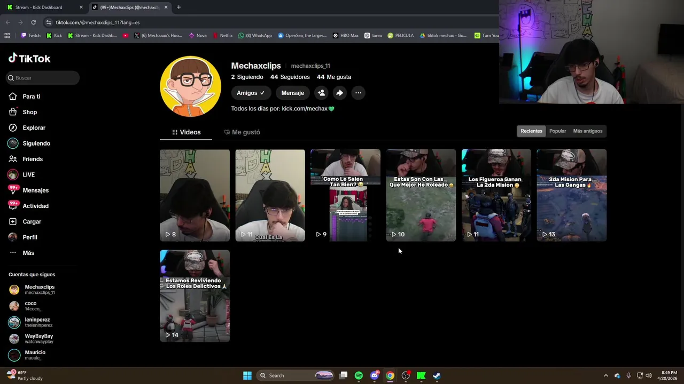Open Mensajes inbox in sidebar
684x384 pixels.
point(28,190)
